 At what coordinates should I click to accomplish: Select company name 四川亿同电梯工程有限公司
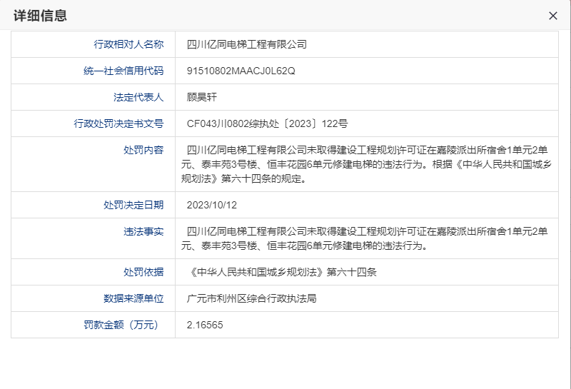click(x=246, y=44)
